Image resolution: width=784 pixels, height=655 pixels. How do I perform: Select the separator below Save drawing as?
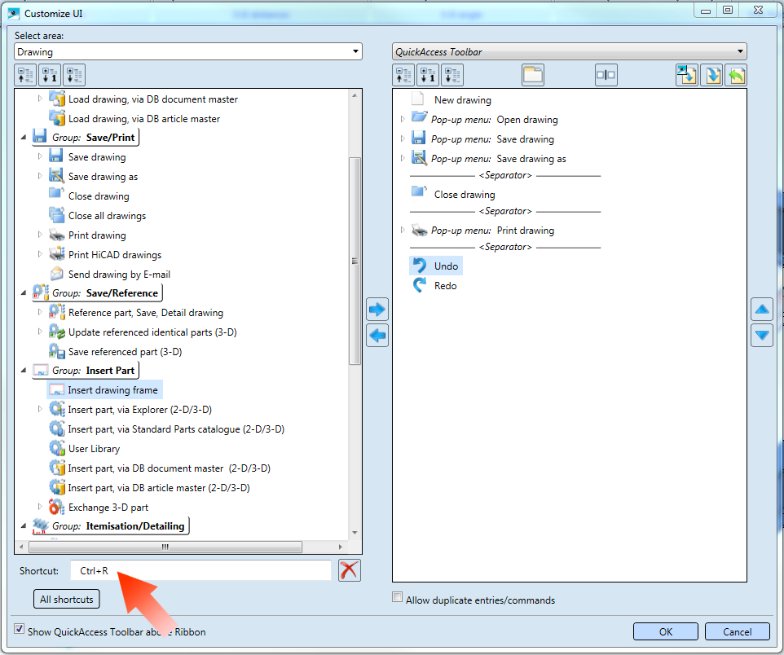point(505,175)
